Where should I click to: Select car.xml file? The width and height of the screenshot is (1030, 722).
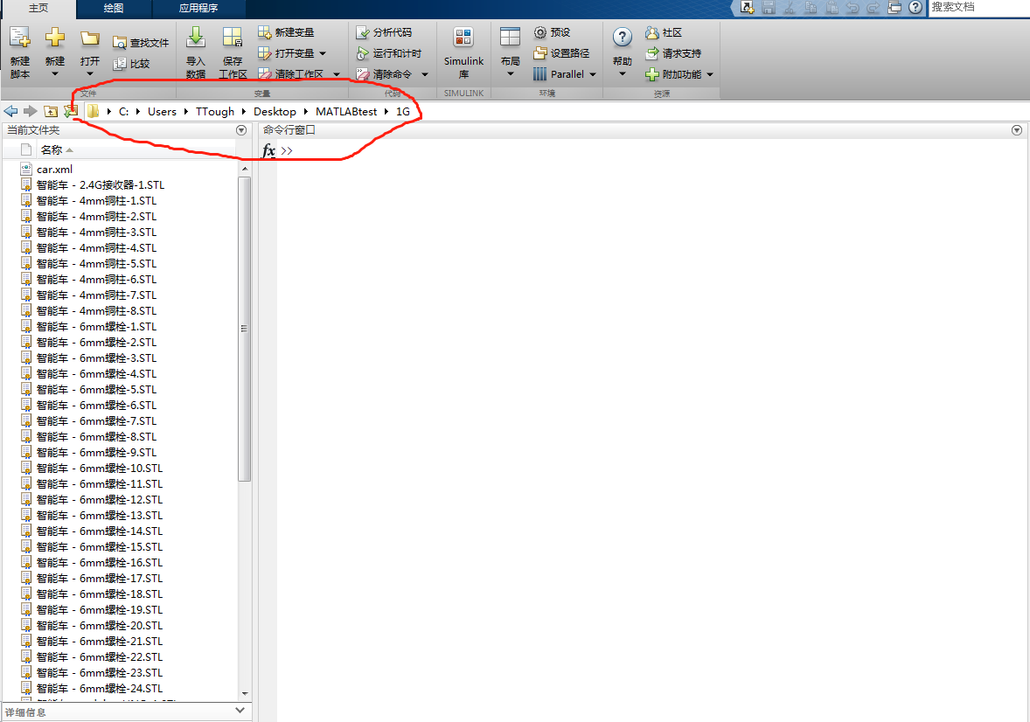click(x=54, y=169)
